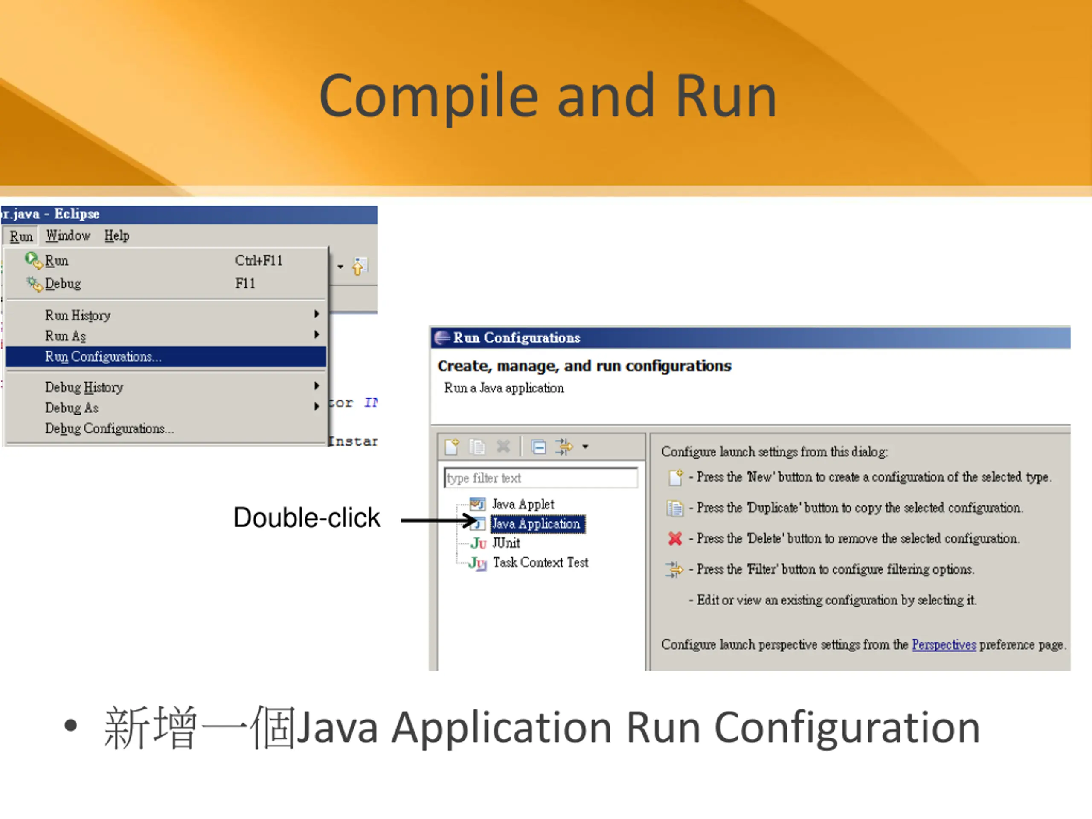This screenshot has width=1092, height=819.
Task: Click Filter launch configurations toolbar icon
Action: 564,447
